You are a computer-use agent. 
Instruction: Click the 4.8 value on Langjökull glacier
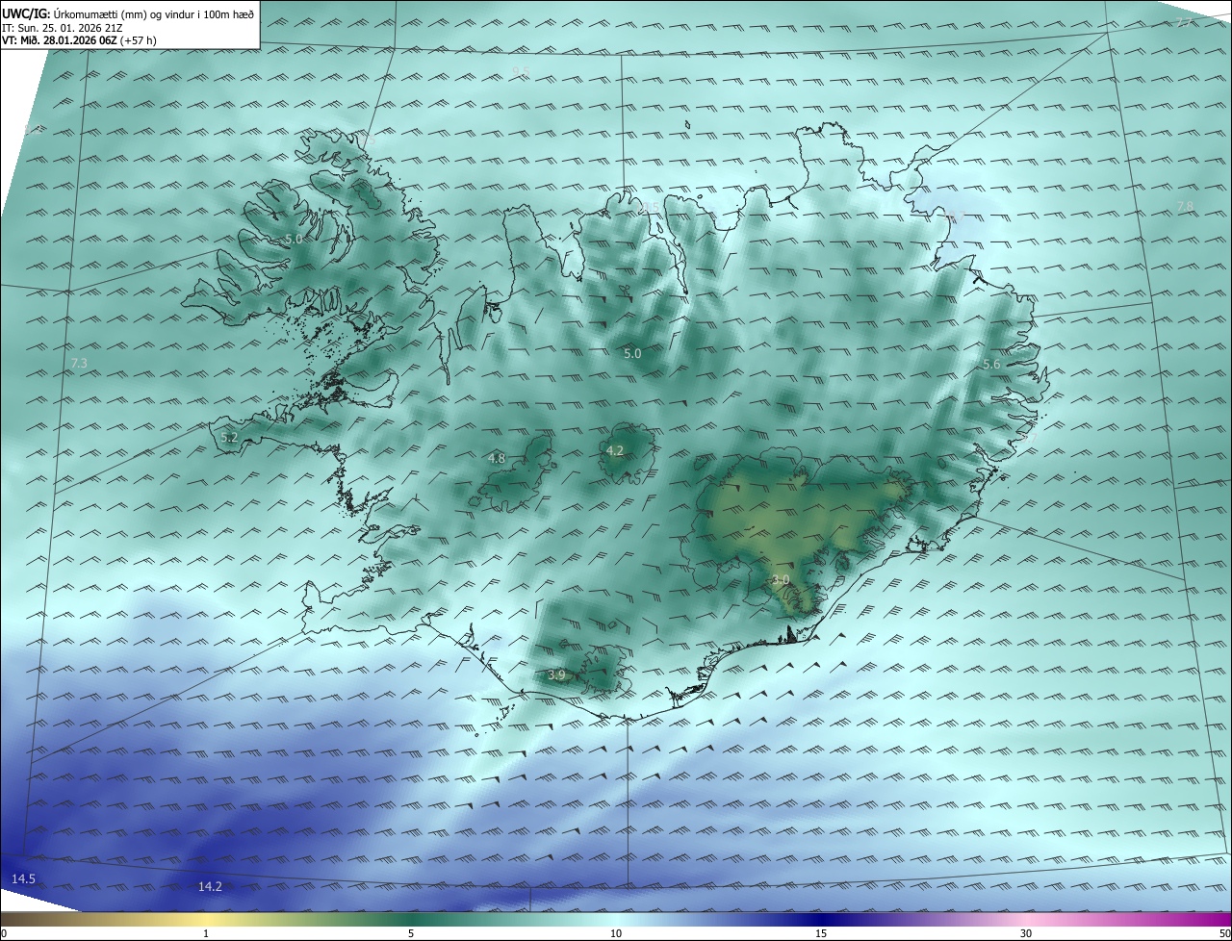(x=497, y=458)
